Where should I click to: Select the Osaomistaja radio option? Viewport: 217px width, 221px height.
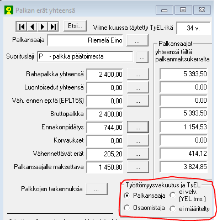127,208
